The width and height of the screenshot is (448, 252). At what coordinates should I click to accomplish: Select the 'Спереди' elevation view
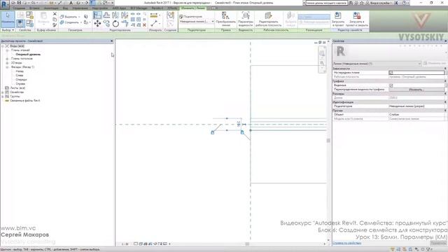click(x=21, y=80)
